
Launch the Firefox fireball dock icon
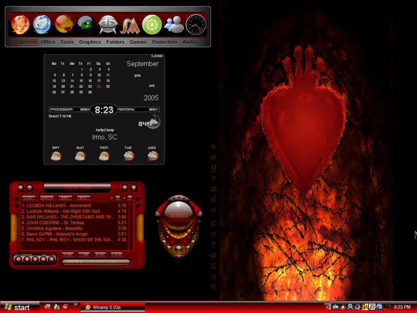pos(20,25)
